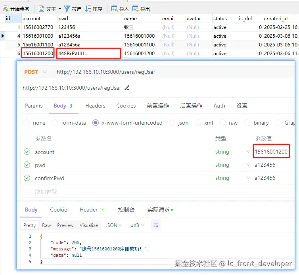Viewport: 299px width, 275px height.
Task: Click the account column header
Action: click(x=39, y=19)
